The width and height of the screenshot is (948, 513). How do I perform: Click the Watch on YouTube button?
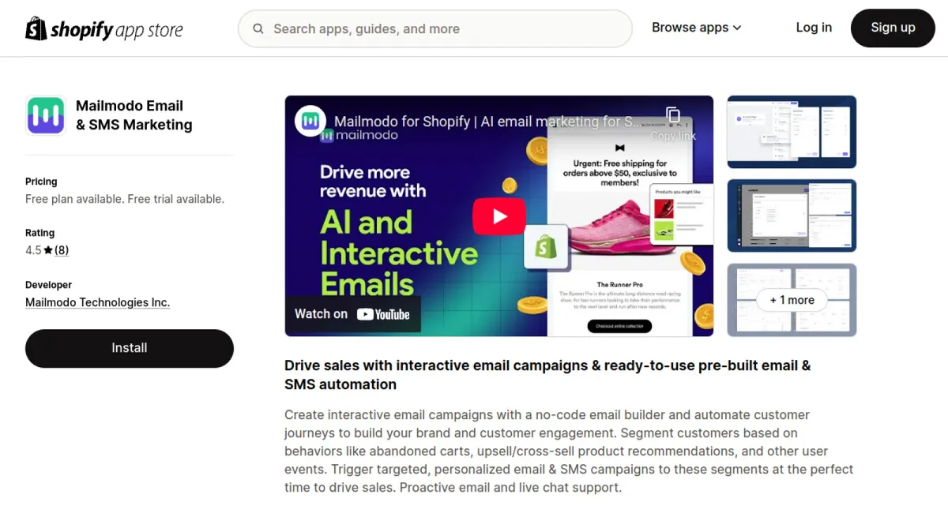tap(352, 313)
